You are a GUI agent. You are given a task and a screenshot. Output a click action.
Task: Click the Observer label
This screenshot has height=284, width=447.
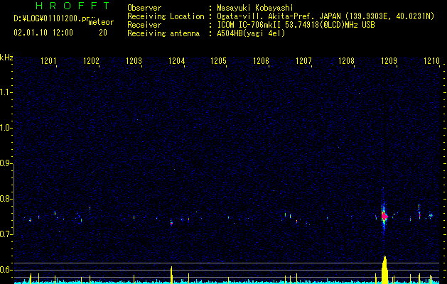click(144, 8)
